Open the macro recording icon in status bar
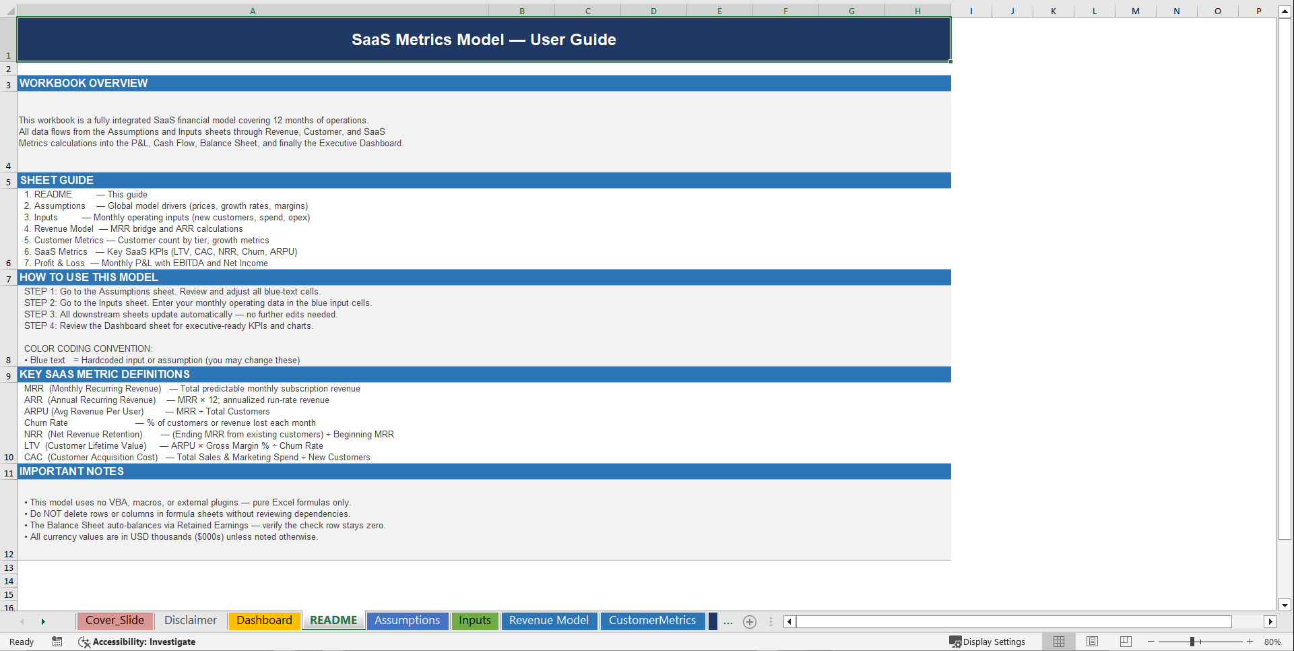Image resolution: width=1294 pixels, height=651 pixels. click(57, 642)
